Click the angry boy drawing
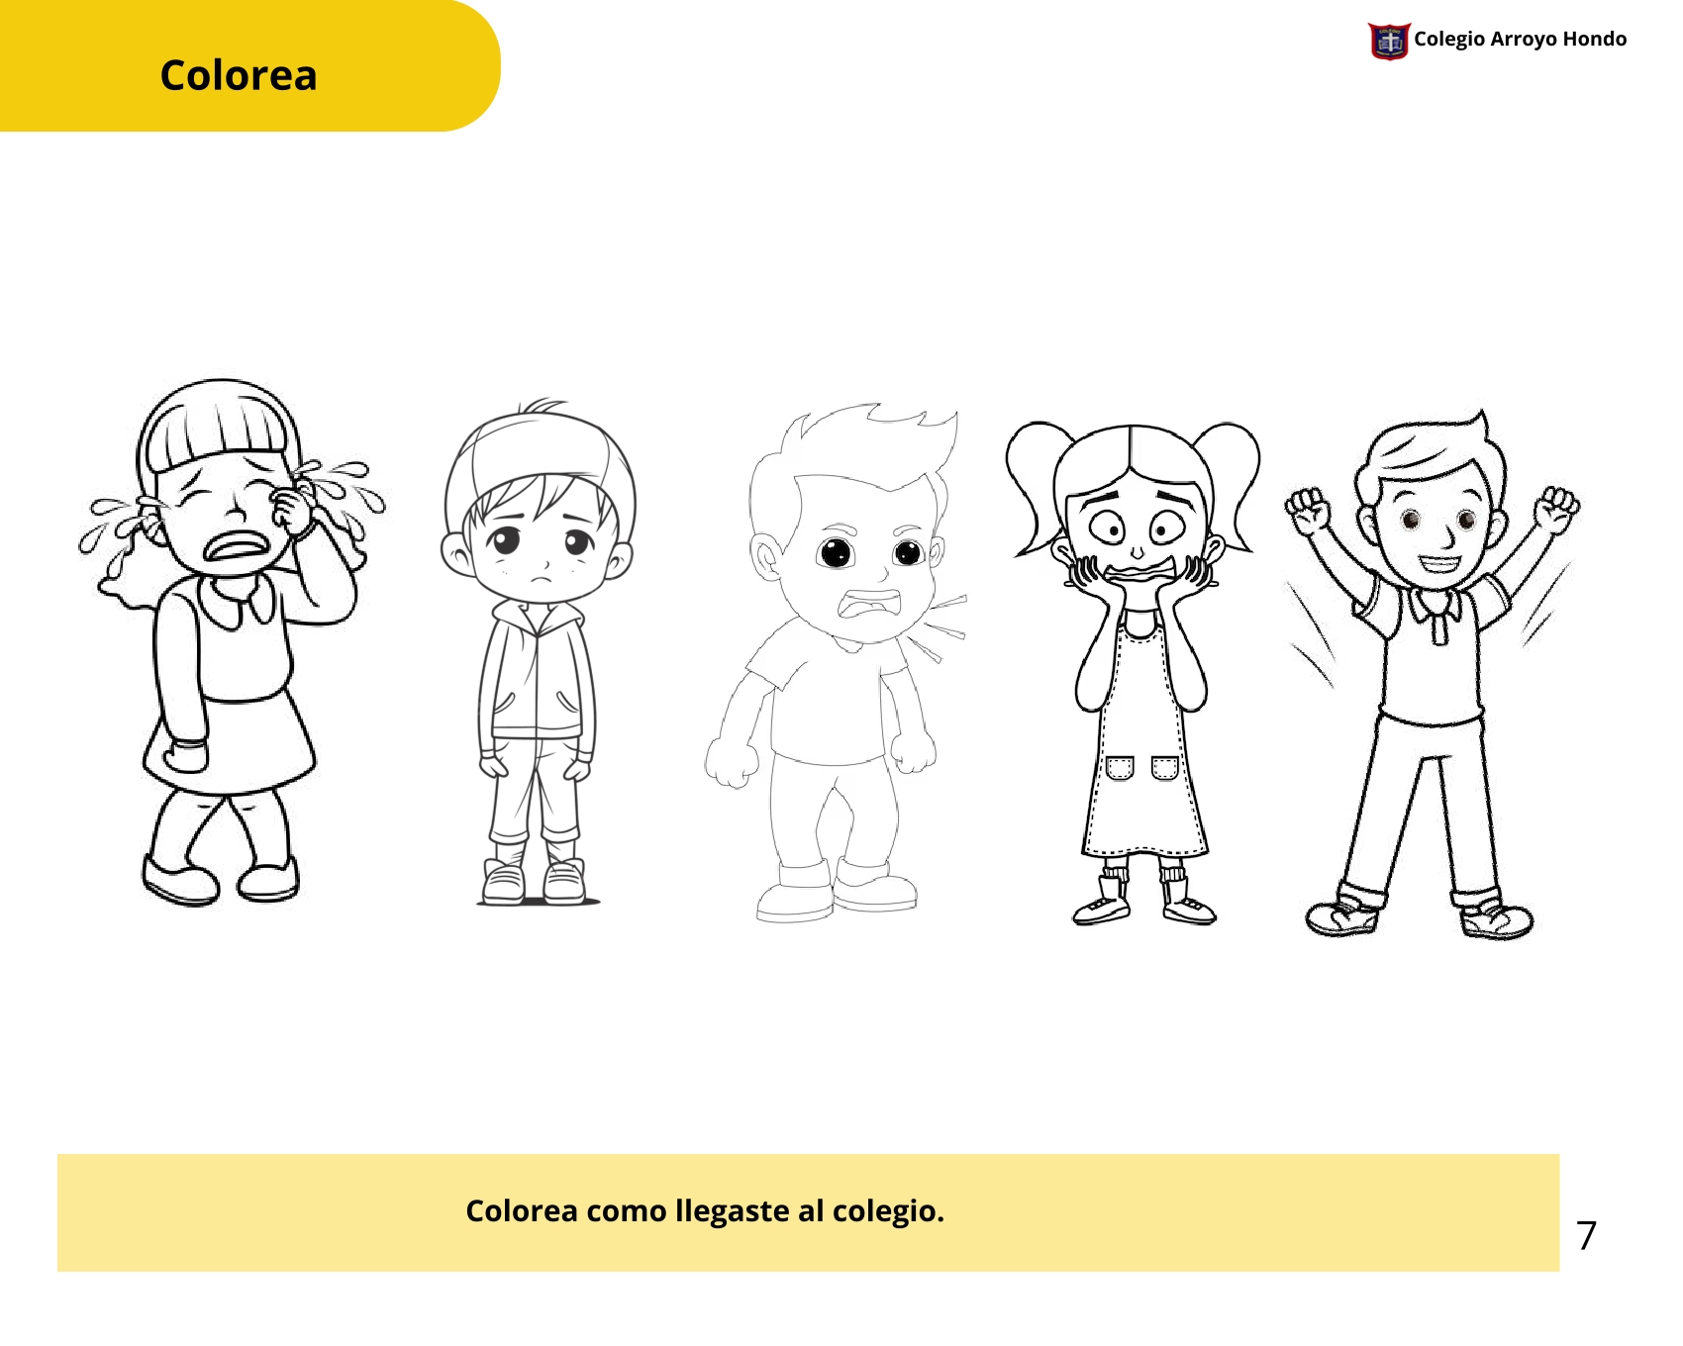This screenshot has height=1346, width=1683. [x=837, y=663]
